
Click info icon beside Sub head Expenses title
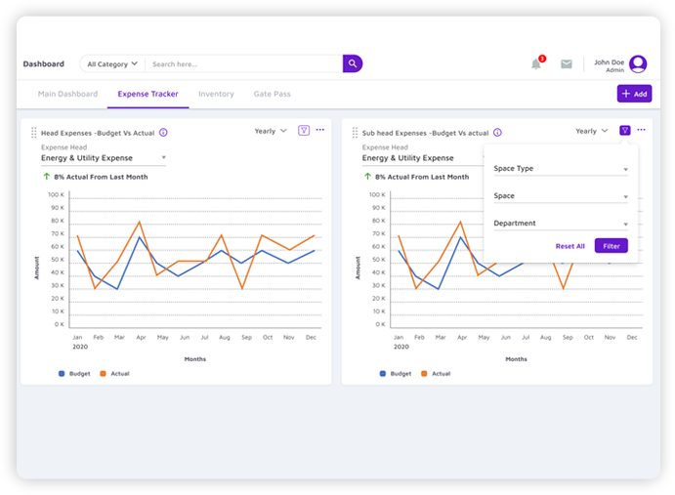(x=497, y=132)
